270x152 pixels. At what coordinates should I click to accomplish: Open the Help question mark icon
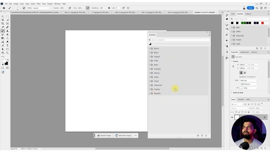click(x=262, y=8)
